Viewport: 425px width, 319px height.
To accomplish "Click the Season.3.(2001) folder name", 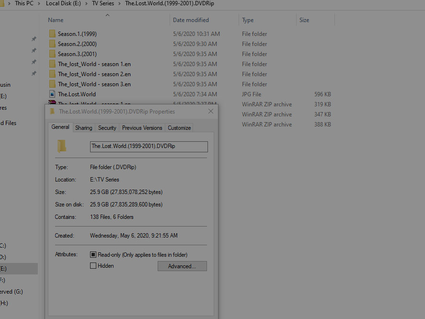I will 77,54.
